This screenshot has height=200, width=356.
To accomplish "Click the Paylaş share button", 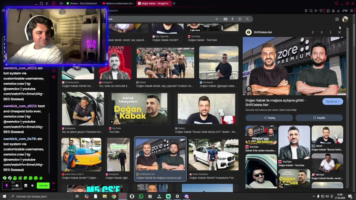I will click(x=269, y=118).
